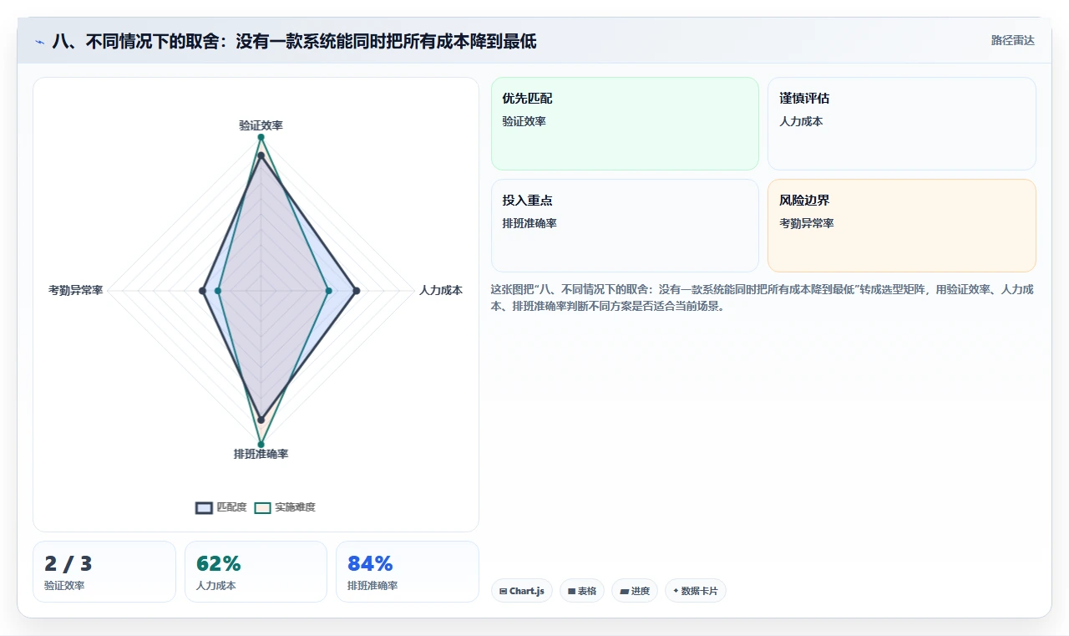Click the 2 / 3 验证效率 stat card

[104, 572]
